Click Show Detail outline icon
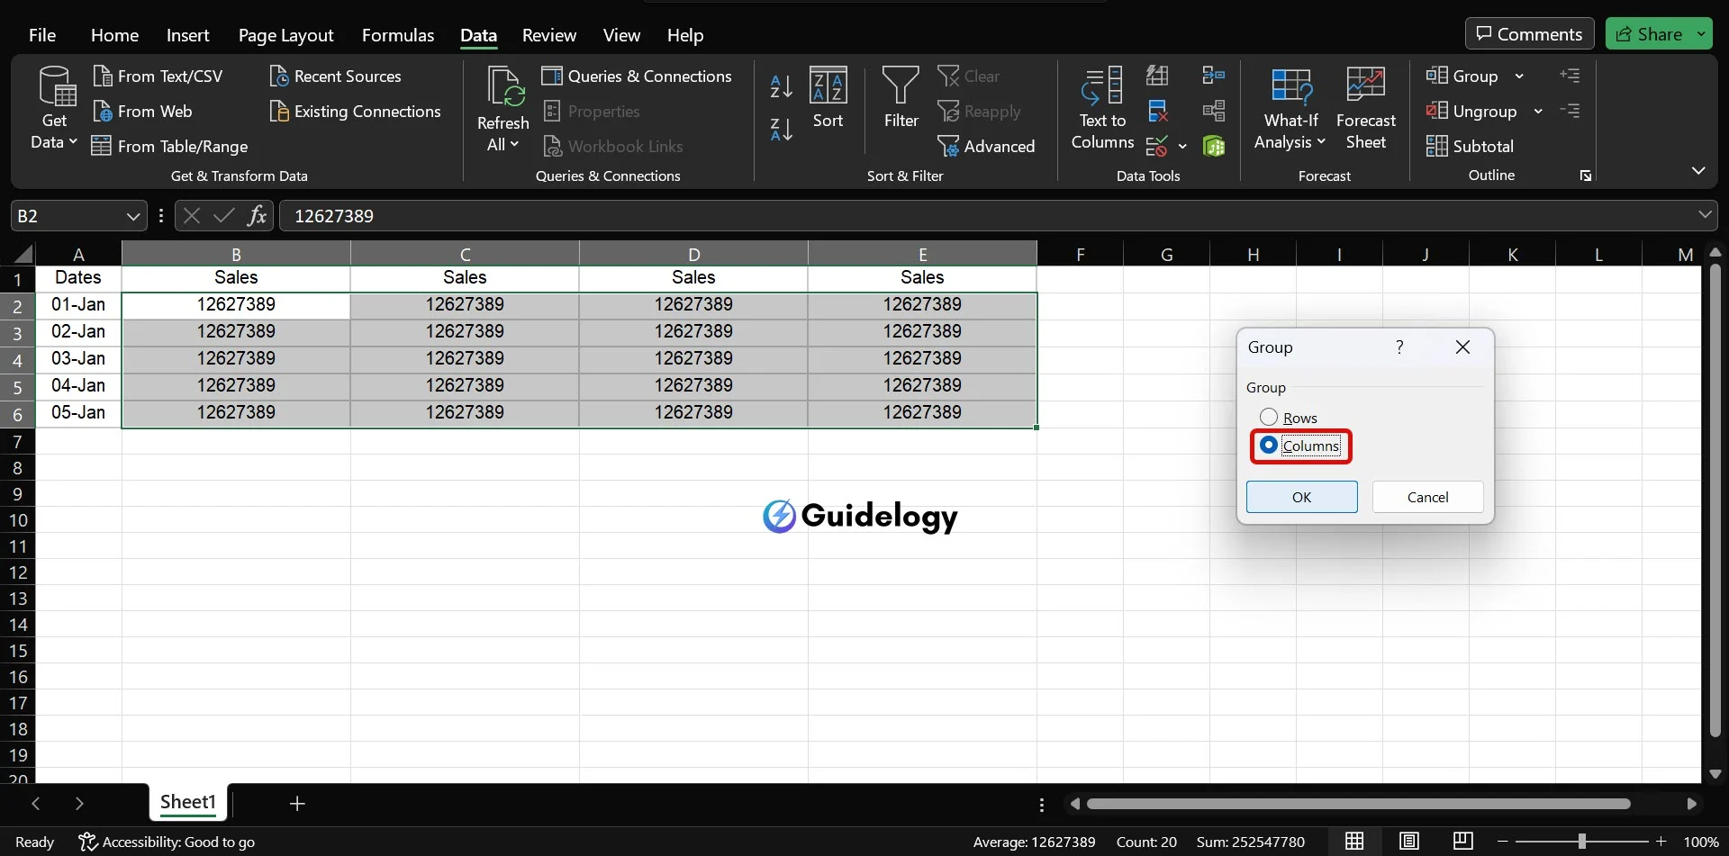The image size is (1729, 856). click(x=1570, y=76)
